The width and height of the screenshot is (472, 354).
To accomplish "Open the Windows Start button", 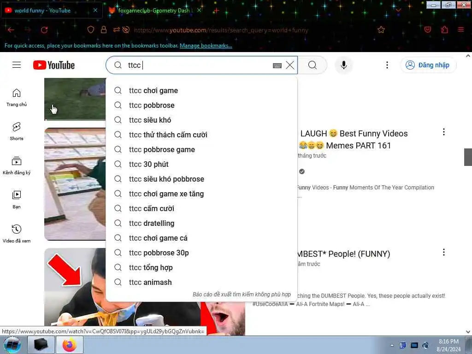I will coord(12,345).
